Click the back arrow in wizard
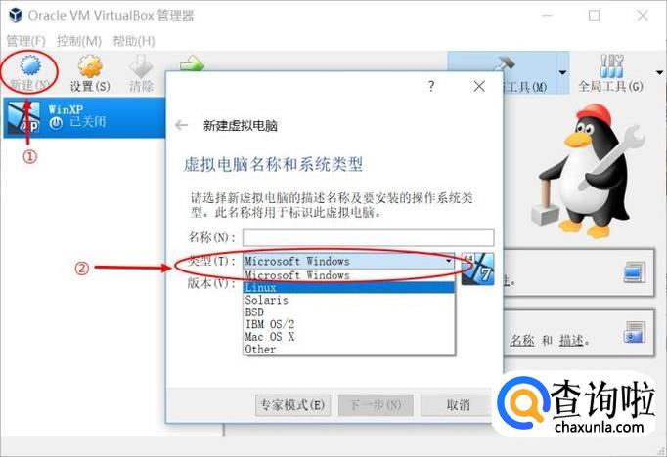 tap(181, 125)
